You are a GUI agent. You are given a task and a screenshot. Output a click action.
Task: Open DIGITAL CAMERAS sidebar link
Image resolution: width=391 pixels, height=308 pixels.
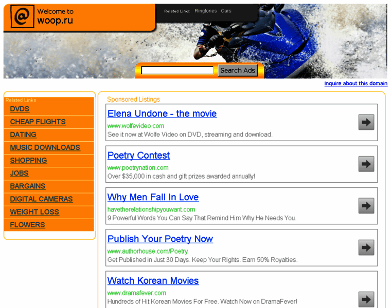(x=41, y=199)
